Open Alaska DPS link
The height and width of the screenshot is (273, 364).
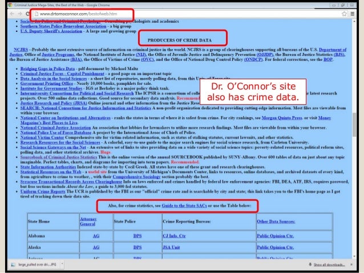point(137,247)
